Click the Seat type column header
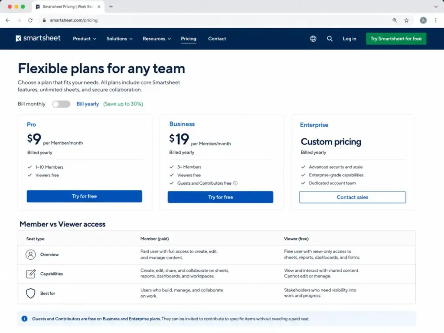Screen dimensions: 444x333 [36, 239]
